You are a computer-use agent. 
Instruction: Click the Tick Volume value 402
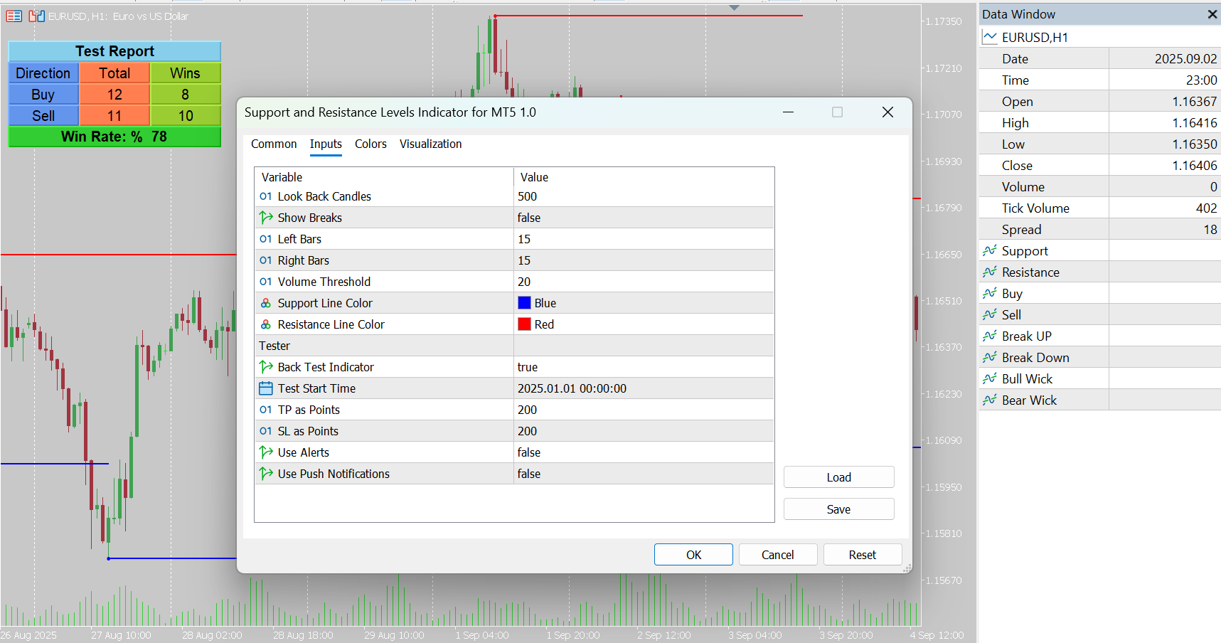(x=1207, y=208)
